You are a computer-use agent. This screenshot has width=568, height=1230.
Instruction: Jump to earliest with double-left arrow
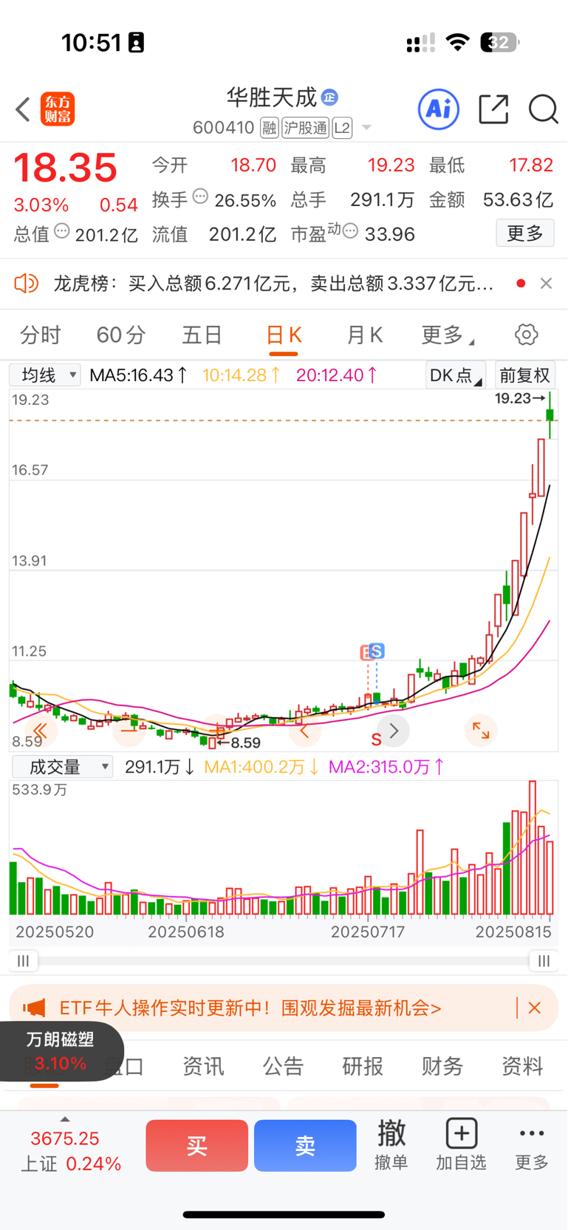click(40, 731)
